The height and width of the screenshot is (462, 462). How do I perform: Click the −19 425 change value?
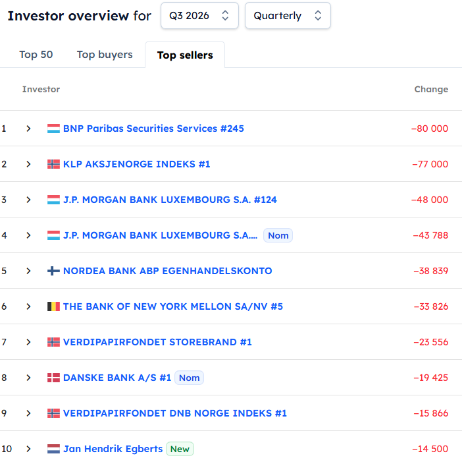pos(431,378)
